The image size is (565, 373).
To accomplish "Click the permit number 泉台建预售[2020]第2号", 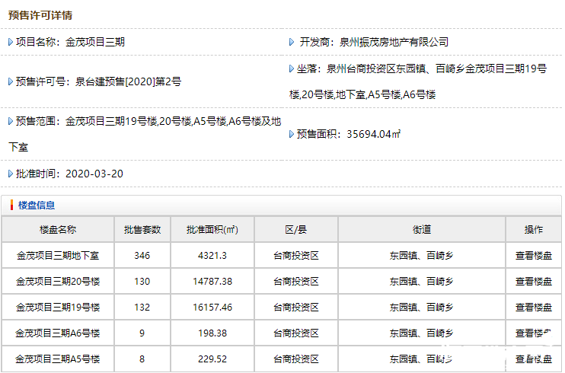I will pos(128,81).
